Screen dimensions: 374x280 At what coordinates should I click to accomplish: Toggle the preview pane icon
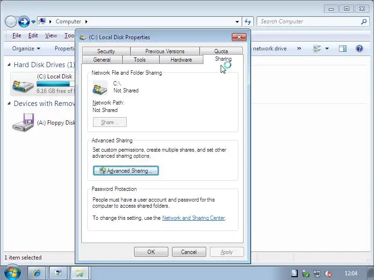tap(343, 49)
